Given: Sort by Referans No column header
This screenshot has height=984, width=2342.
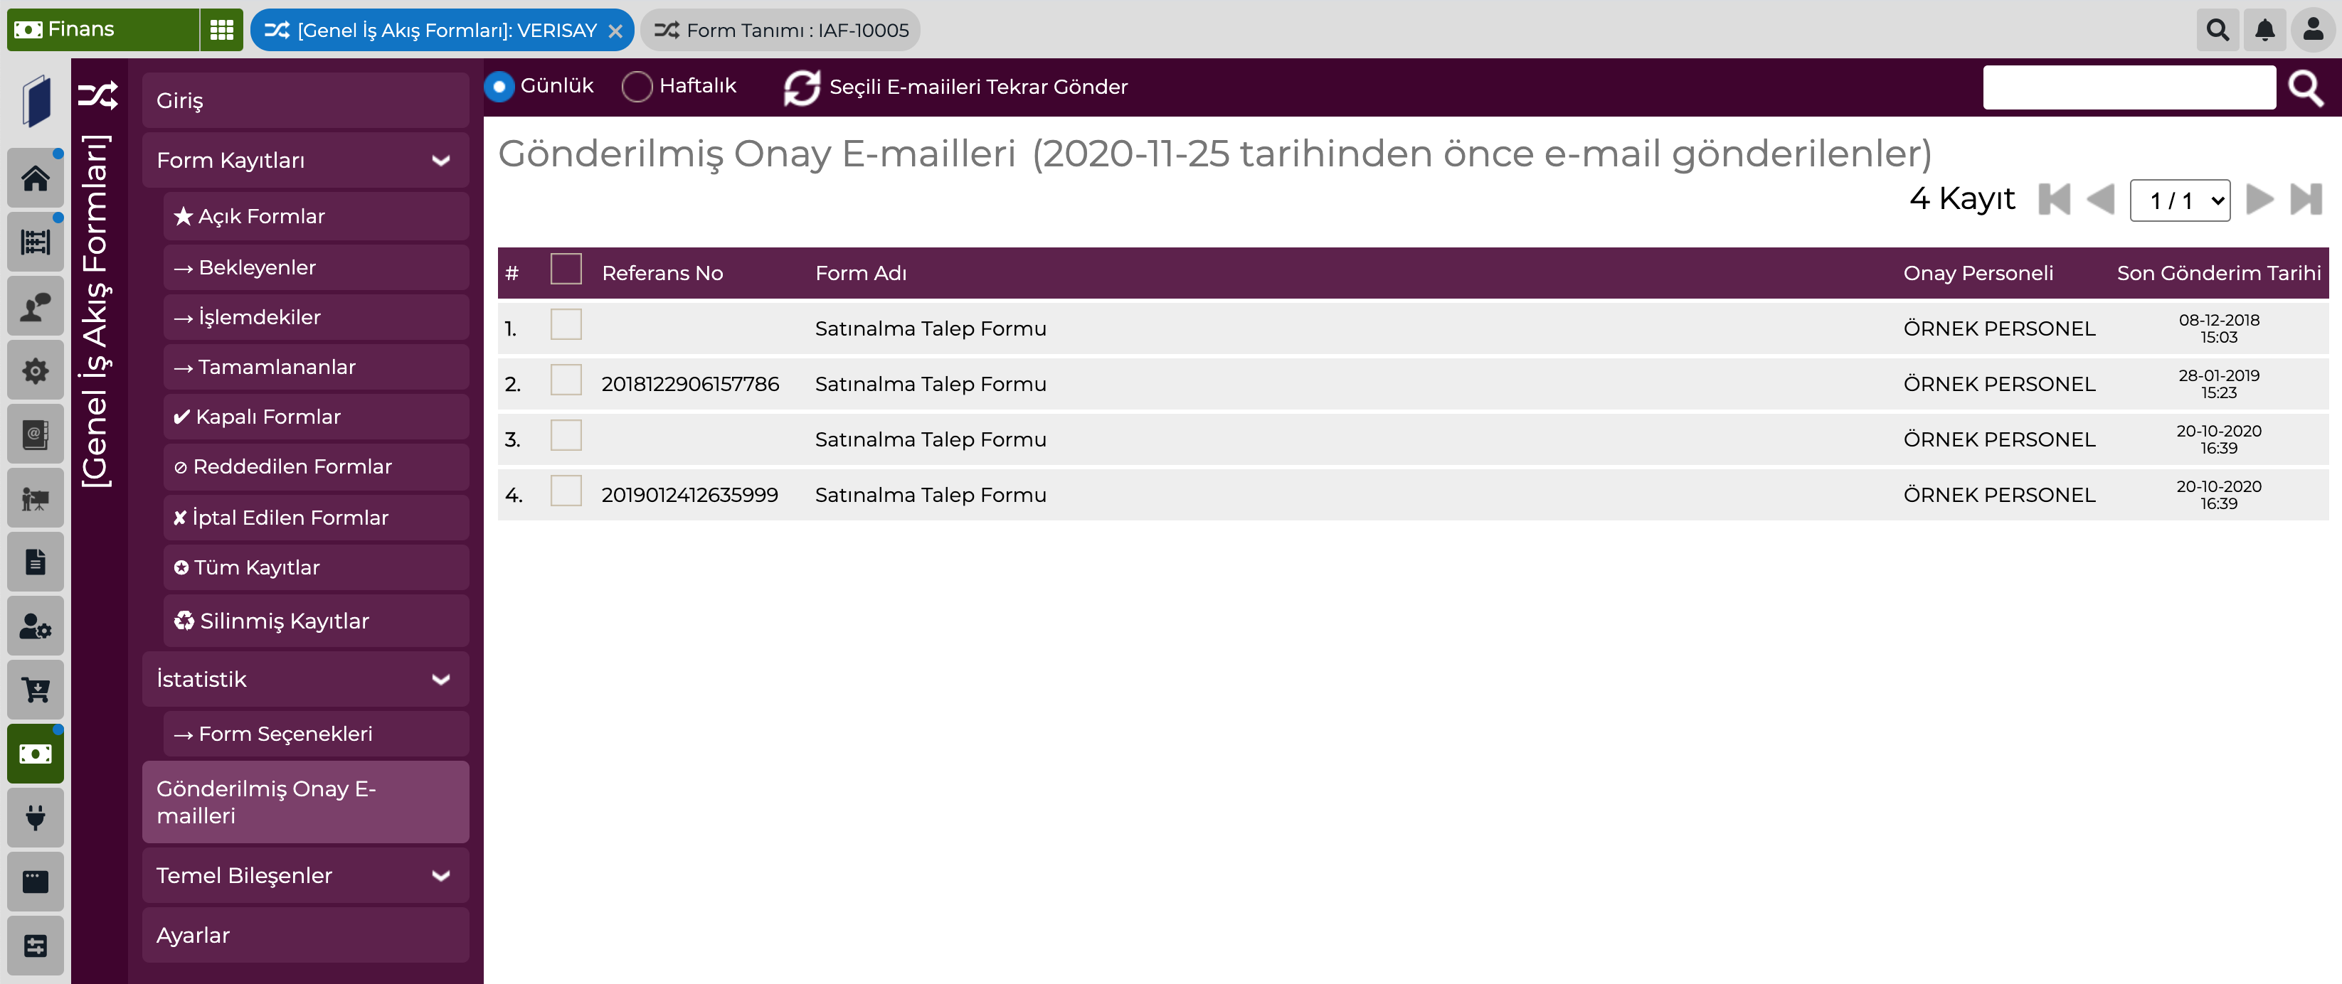Looking at the screenshot, I should 662,272.
